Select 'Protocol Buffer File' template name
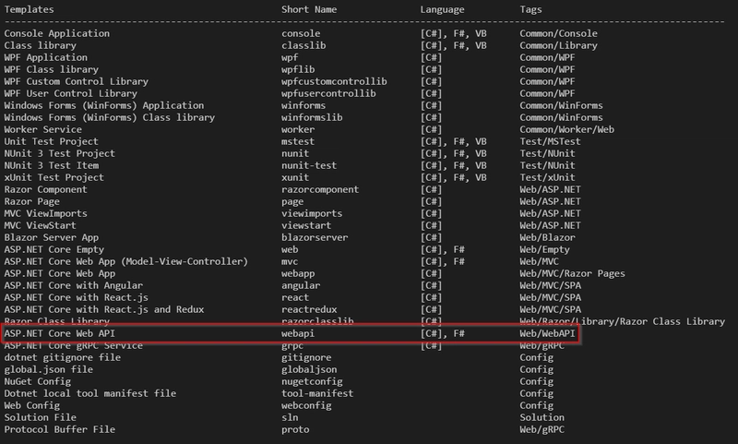This screenshot has height=444, width=738. click(x=59, y=429)
